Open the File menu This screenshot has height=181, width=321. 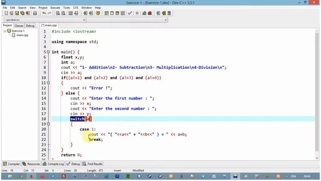[5, 8]
